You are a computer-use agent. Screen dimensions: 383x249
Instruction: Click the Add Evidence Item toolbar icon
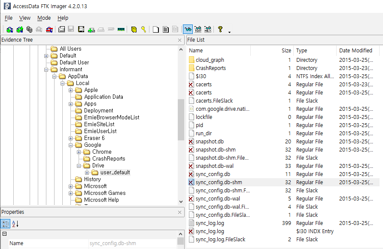pyautogui.click(x=9, y=30)
